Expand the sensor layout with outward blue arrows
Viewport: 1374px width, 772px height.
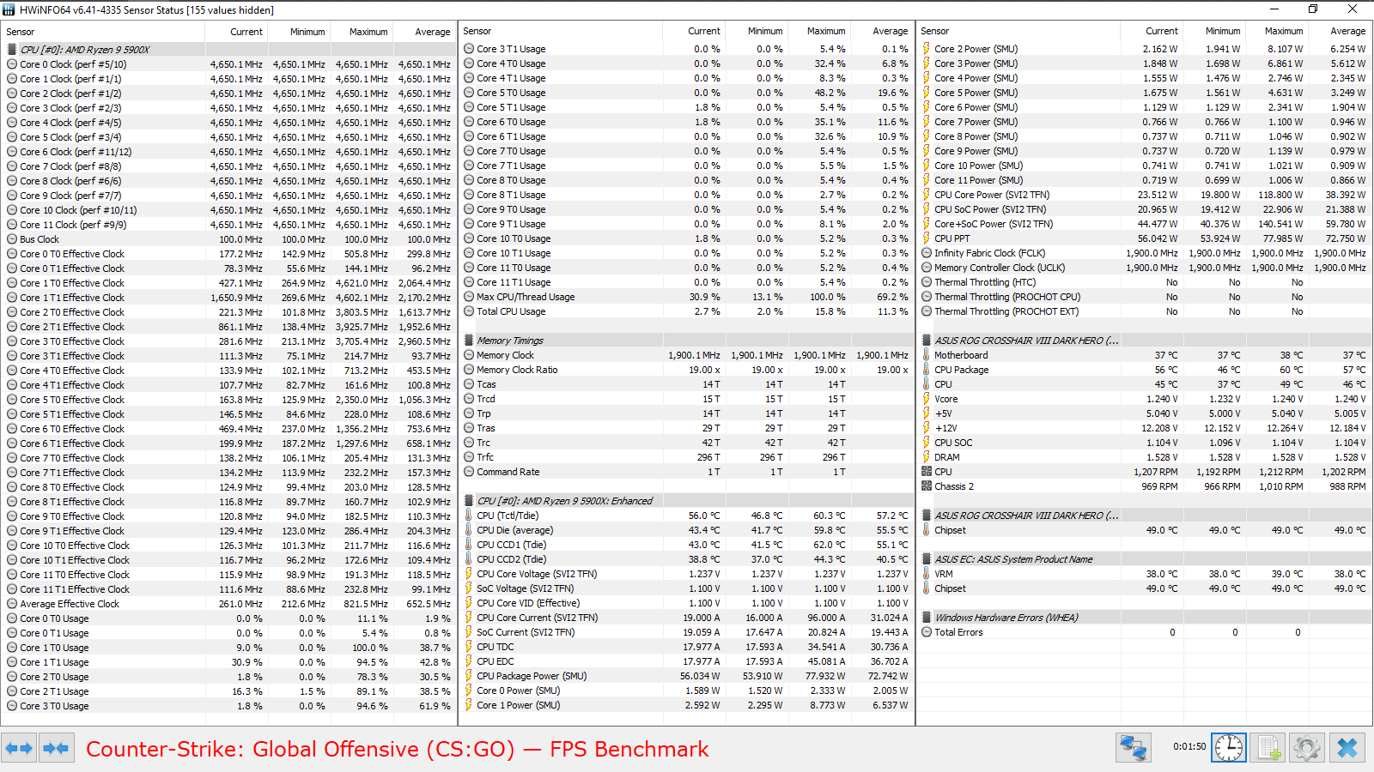[19, 748]
